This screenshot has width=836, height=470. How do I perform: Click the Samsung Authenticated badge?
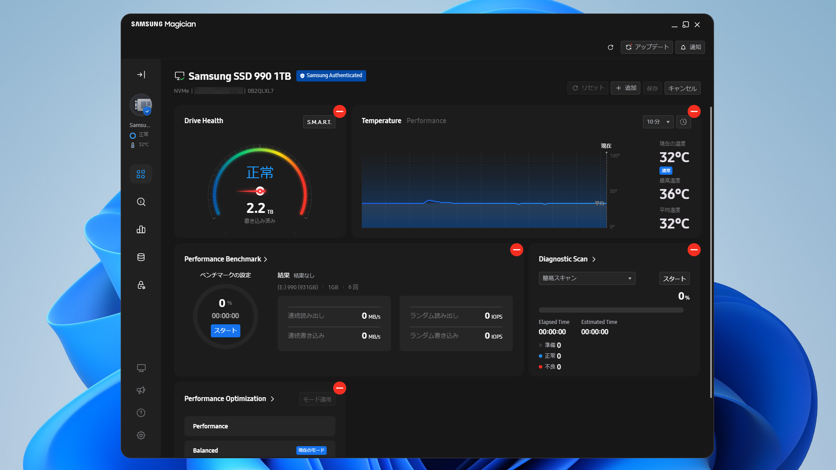[x=331, y=75]
